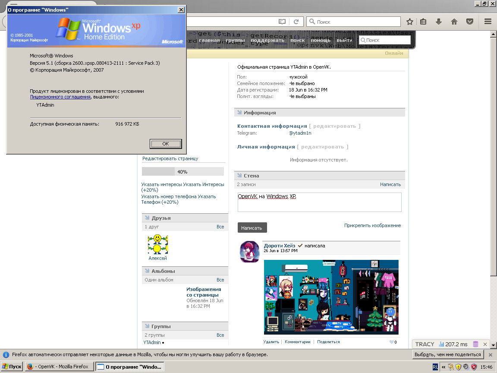Screen dimensions: 497x373
Task: Open the Алексей friend name link
Action: pyautogui.click(x=157, y=258)
